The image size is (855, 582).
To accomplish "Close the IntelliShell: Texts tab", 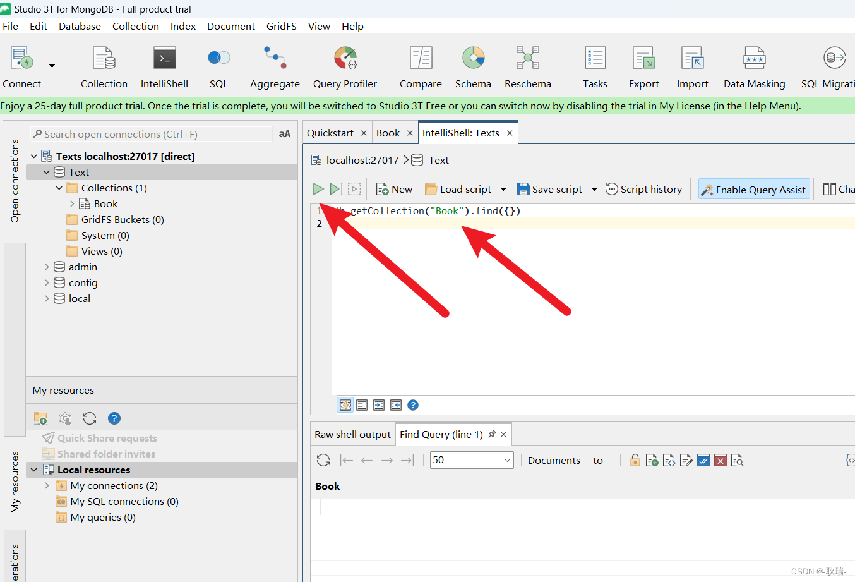I will (510, 133).
